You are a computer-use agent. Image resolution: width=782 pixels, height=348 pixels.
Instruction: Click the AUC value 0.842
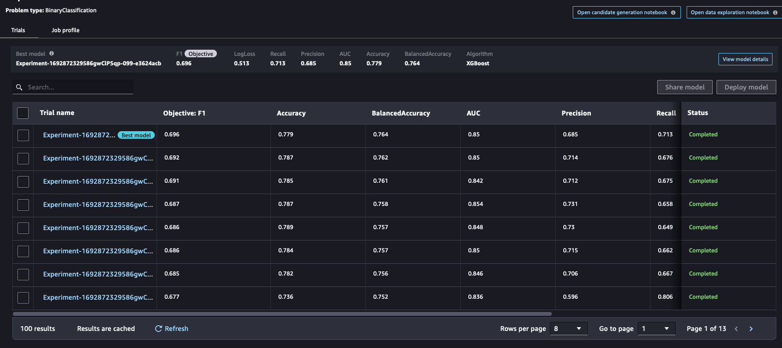point(475,181)
